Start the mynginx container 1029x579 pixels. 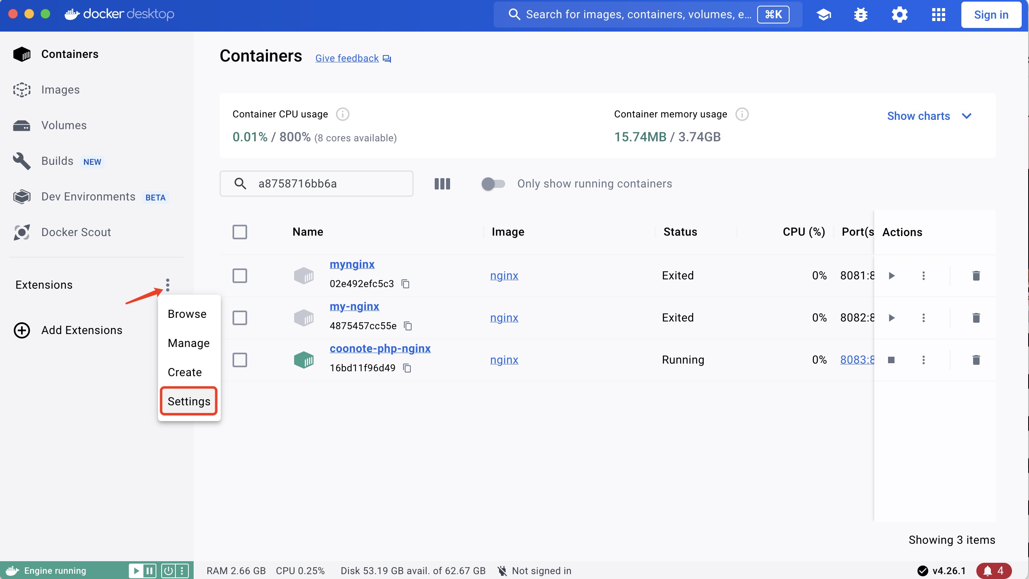[891, 276]
